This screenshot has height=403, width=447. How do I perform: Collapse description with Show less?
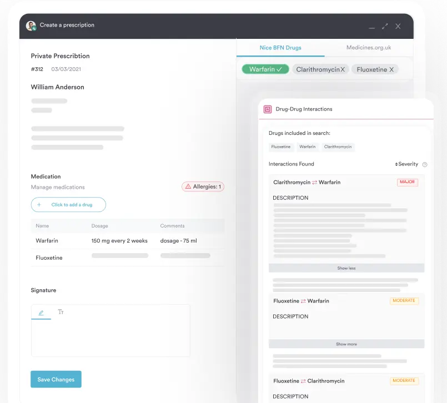pos(346,268)
